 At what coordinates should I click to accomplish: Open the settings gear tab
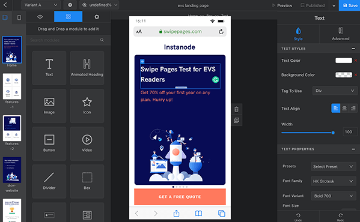pyautogui.click(x=97, y=17)
